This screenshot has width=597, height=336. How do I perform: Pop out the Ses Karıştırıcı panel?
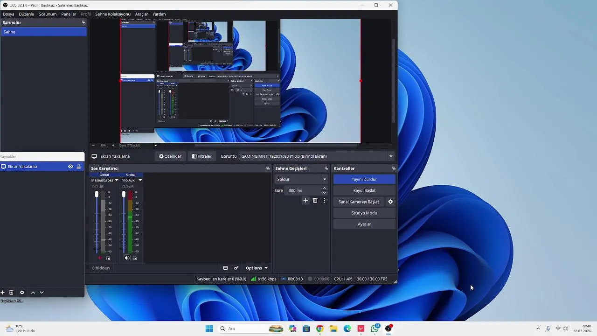coord(268,168)
